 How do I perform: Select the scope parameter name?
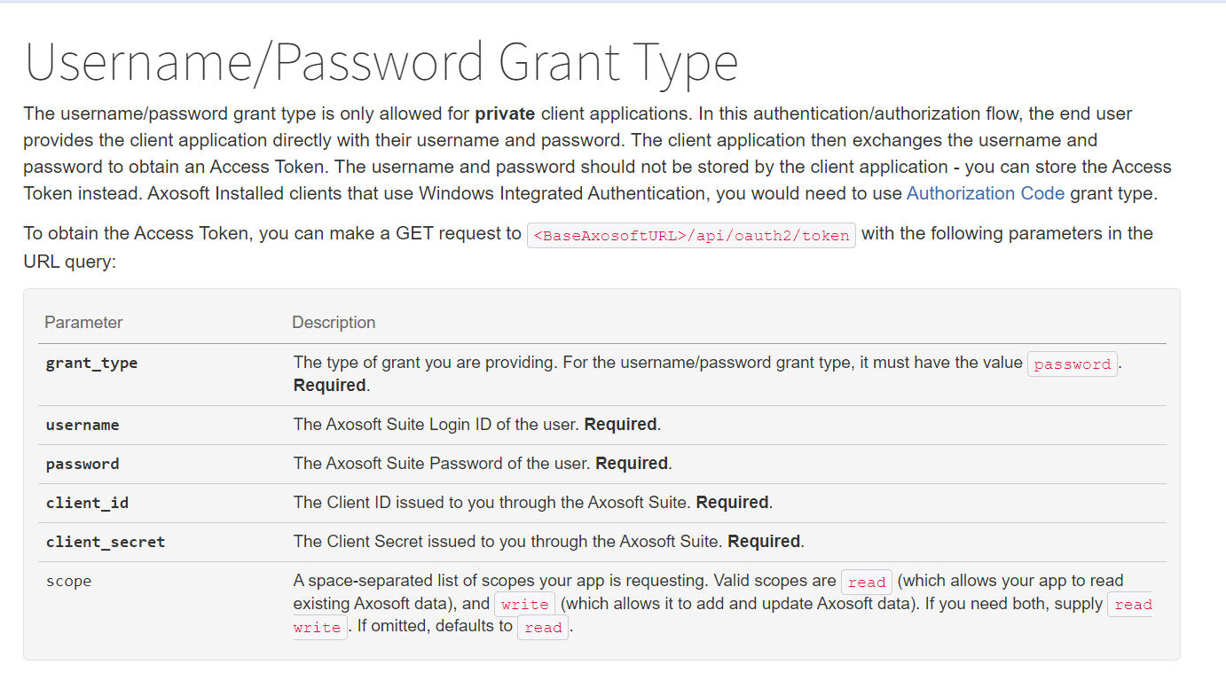click(x=68, y=582)
